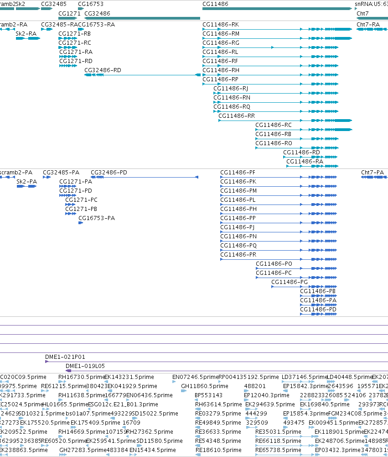Click transcript CG11486-RL
Screen dimensions: 388x457
[x=220, y=52]
